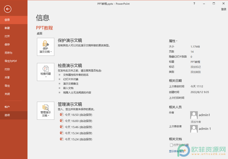Click the 隐藏幻灯片张数 value 0

(191, 57)
